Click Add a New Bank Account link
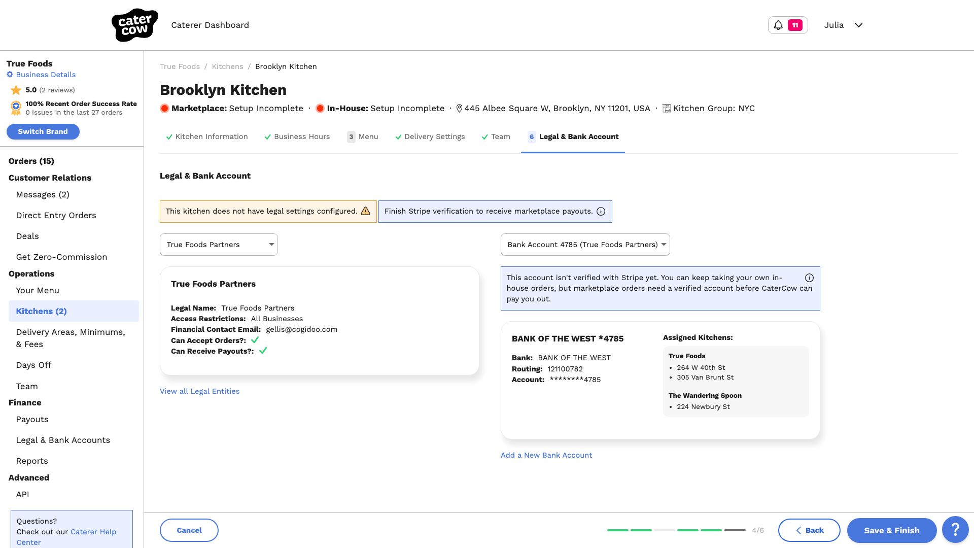The image size is (974, 548). (x=546, y=455)
